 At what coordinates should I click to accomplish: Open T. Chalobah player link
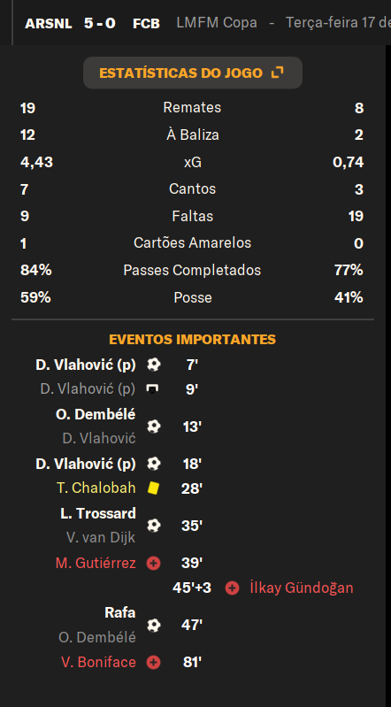pos(96,488)
